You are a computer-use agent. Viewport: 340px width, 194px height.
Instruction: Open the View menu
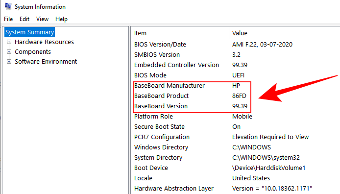(42, 19)
